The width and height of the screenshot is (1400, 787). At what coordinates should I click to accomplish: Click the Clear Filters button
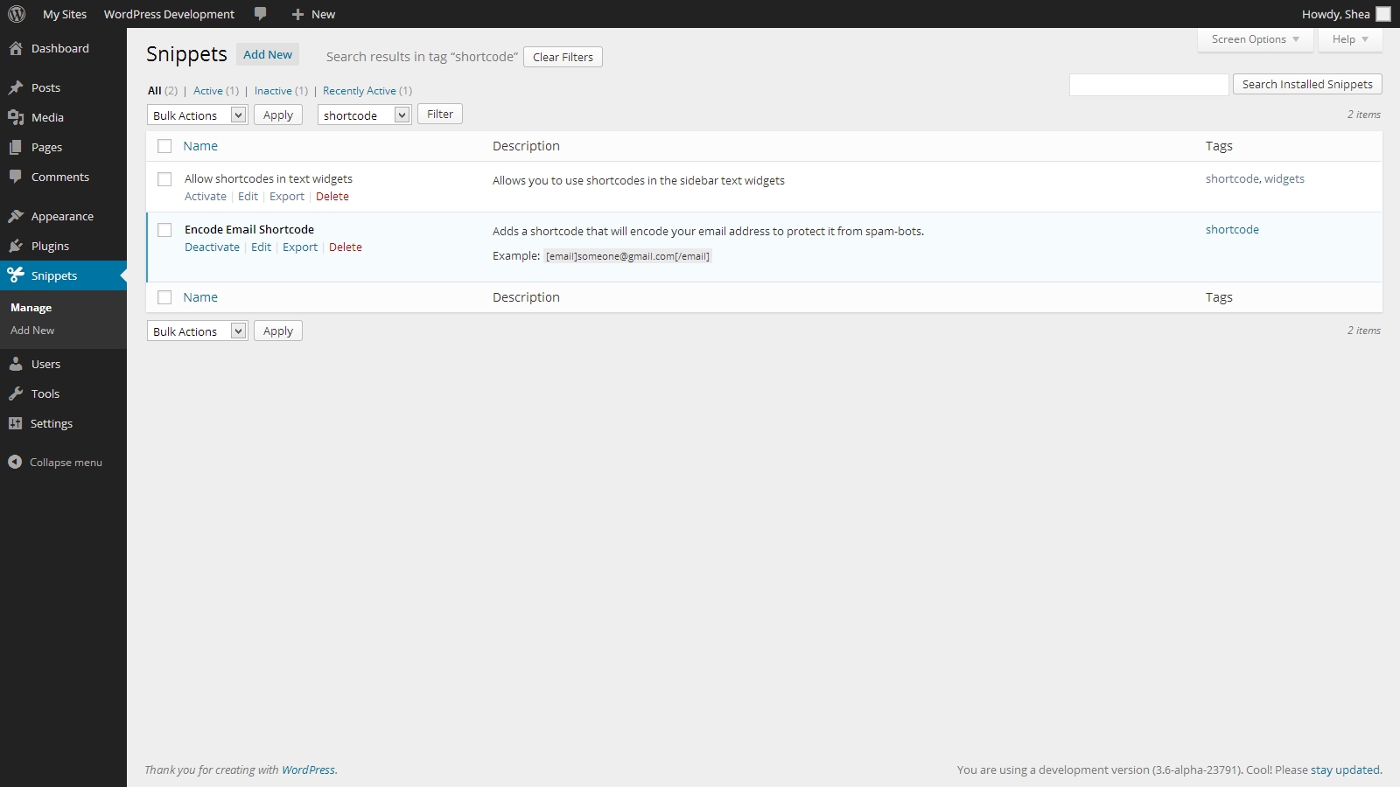coord(563,57)
